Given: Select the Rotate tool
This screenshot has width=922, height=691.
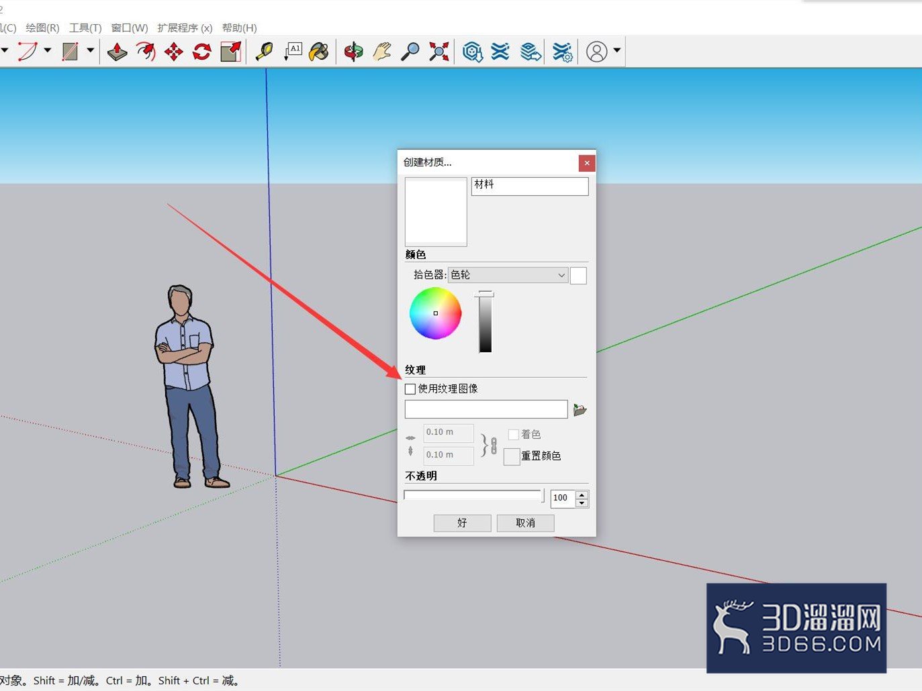Looking at the screenshot, I should click(202, 52).
